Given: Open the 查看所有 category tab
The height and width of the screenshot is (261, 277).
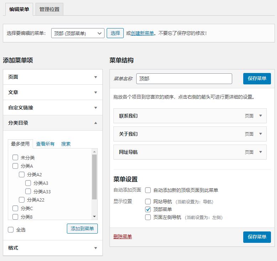Looking at the screenshot, I should 45,144.
